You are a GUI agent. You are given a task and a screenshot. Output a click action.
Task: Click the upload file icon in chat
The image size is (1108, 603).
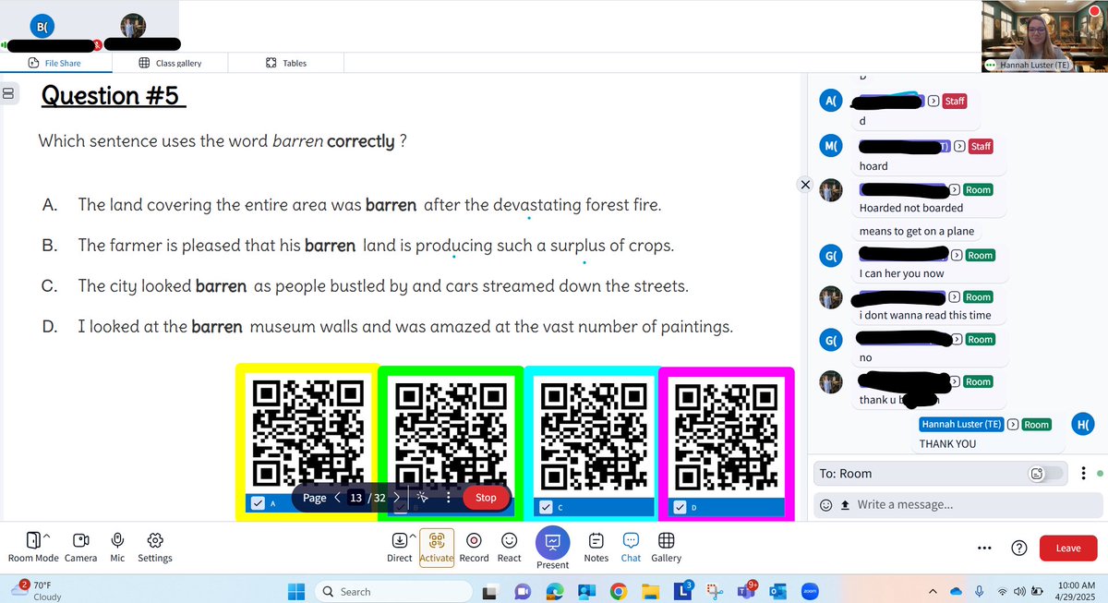pos(844,505)
